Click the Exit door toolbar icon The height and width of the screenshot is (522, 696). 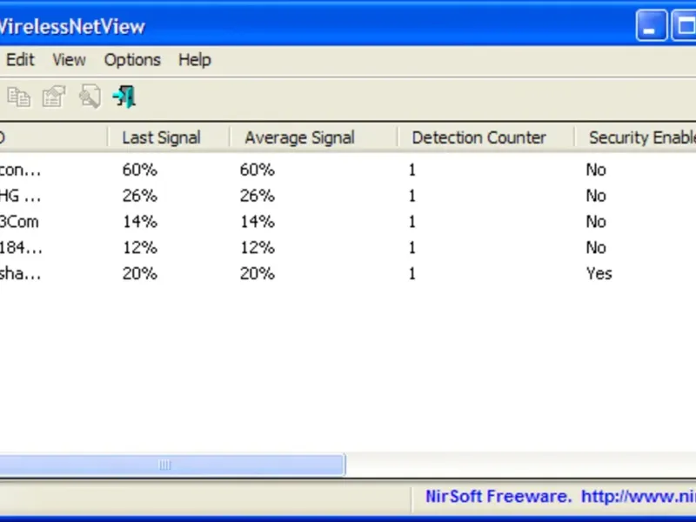[124, 97]
